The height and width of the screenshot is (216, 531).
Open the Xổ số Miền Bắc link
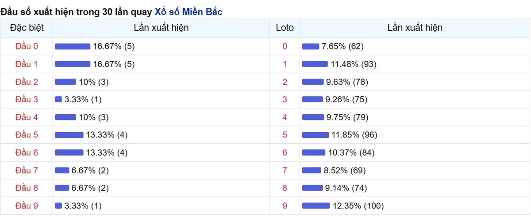click(x=189, y=12)
